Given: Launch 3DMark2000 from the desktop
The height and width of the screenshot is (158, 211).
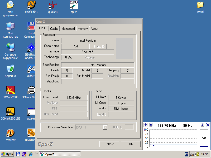Looking at the screenshot, I should click(11, 90).
